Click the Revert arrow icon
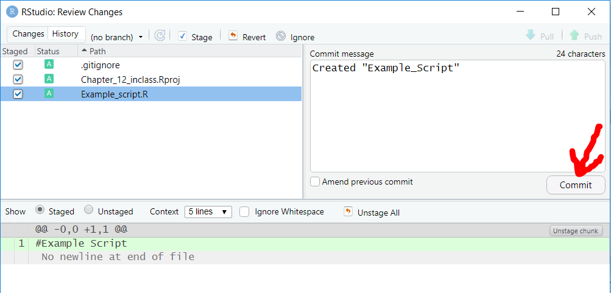Image resolution: width=611 pixels, height=293 pixels. (233, 36)
